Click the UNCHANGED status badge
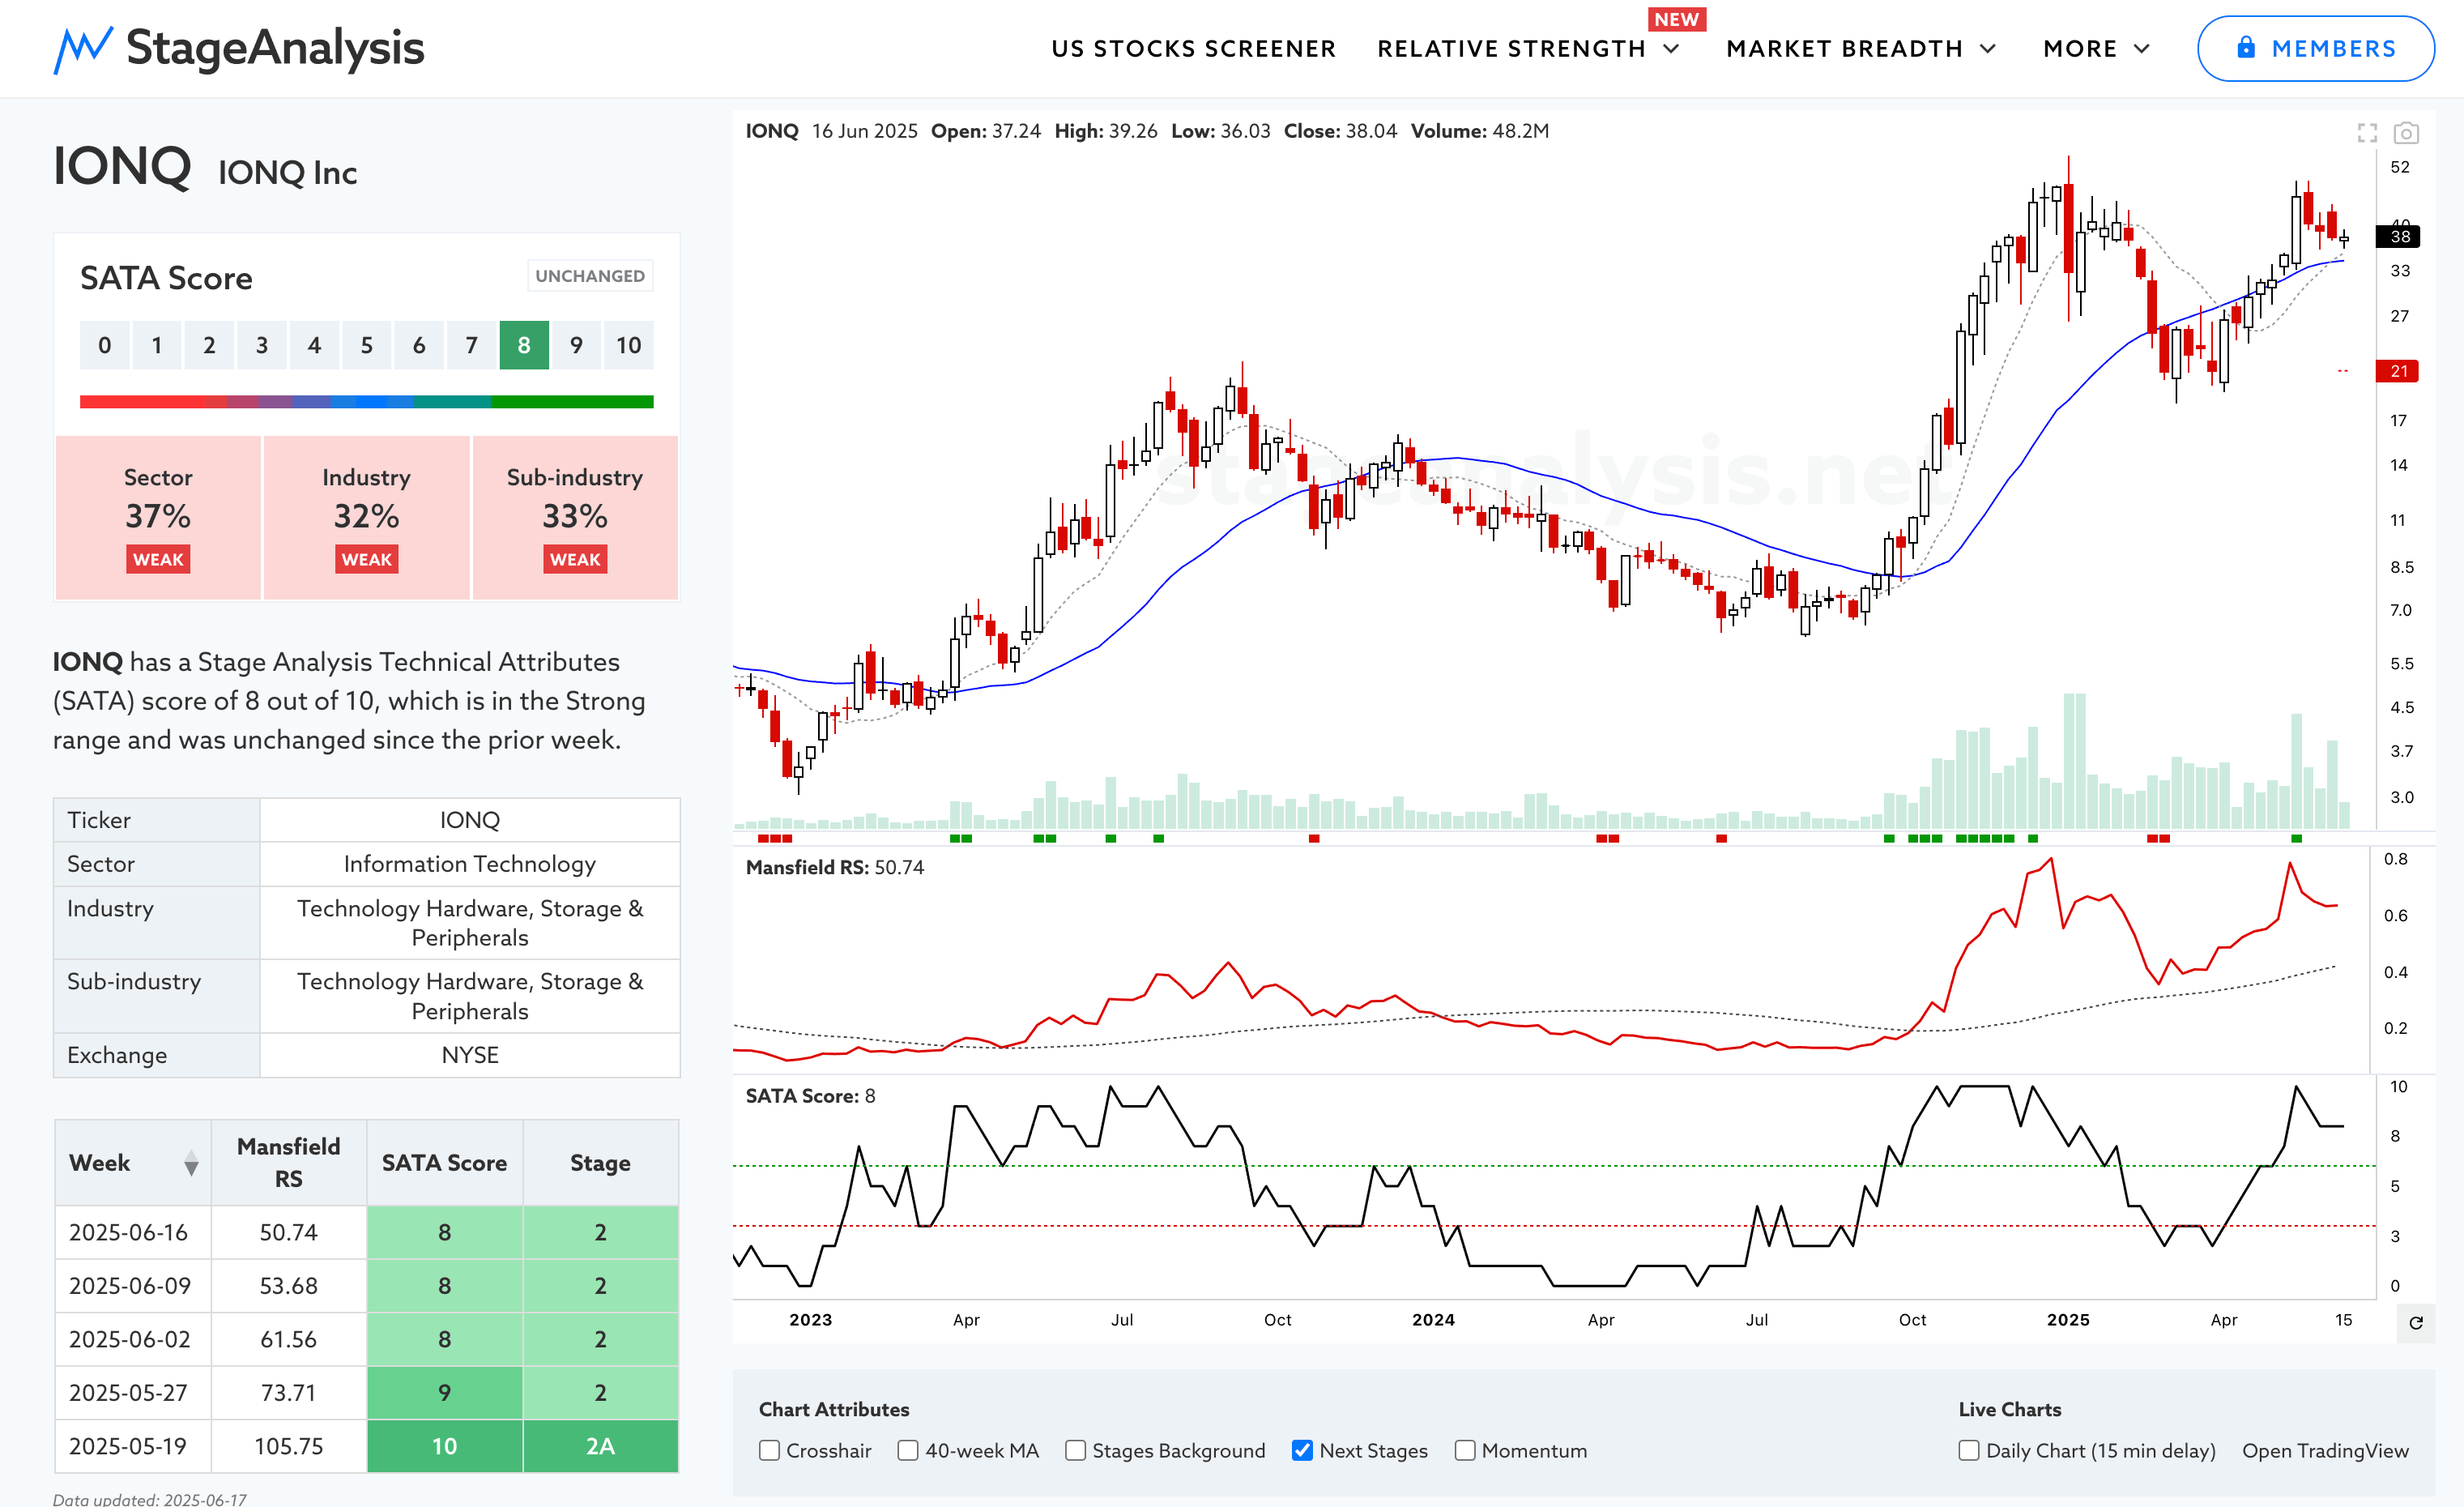 (x=590, y=276)
